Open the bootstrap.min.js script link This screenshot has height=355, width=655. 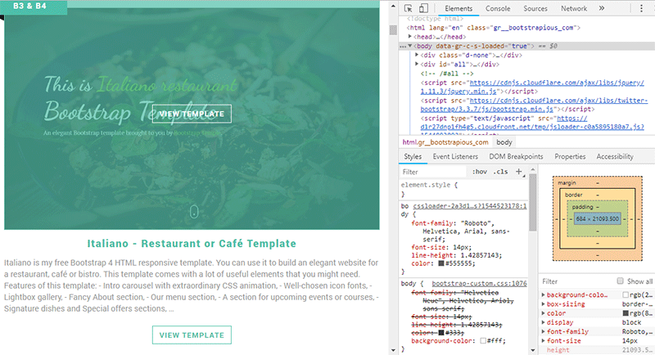pyautogui.click(x=534, y=105)
